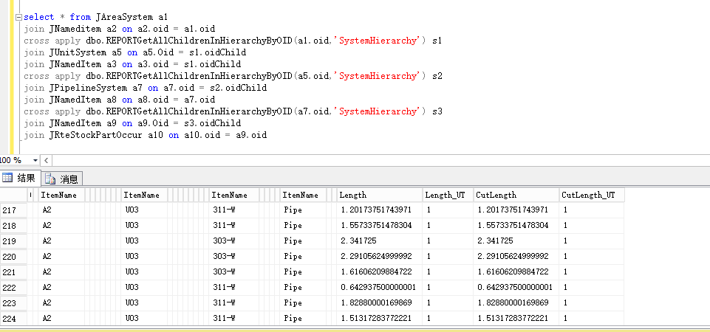Click 'SystemHierarchy' string on the s1 line
Viewport: 710px width, 332px height.
(378, 41)
